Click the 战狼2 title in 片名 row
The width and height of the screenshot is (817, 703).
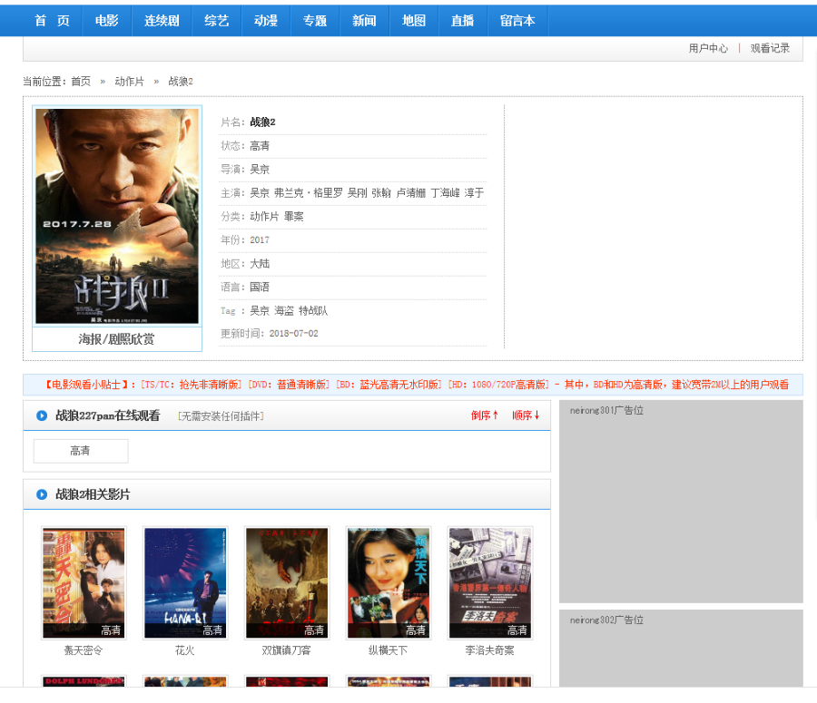262,122
